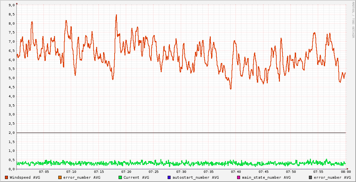
Task: Click the orange error_number legend swatch
Action: (60, 177)
